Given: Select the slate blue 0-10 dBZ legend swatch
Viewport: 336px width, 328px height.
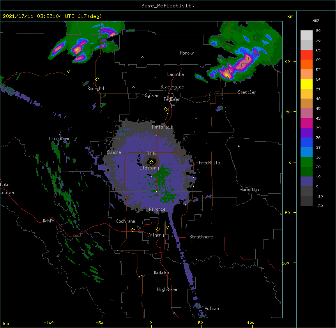Looking at the screenshot, I should point(306,182).
